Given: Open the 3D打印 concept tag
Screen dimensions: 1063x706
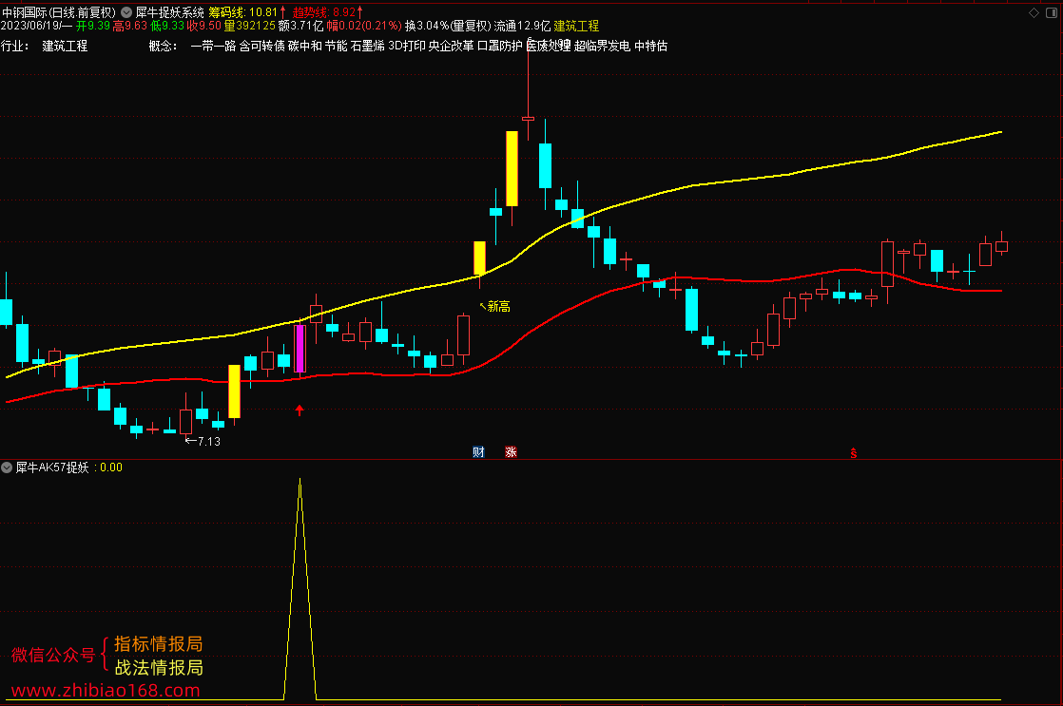Looking at the screenshot, I should [x=407, y=46].
